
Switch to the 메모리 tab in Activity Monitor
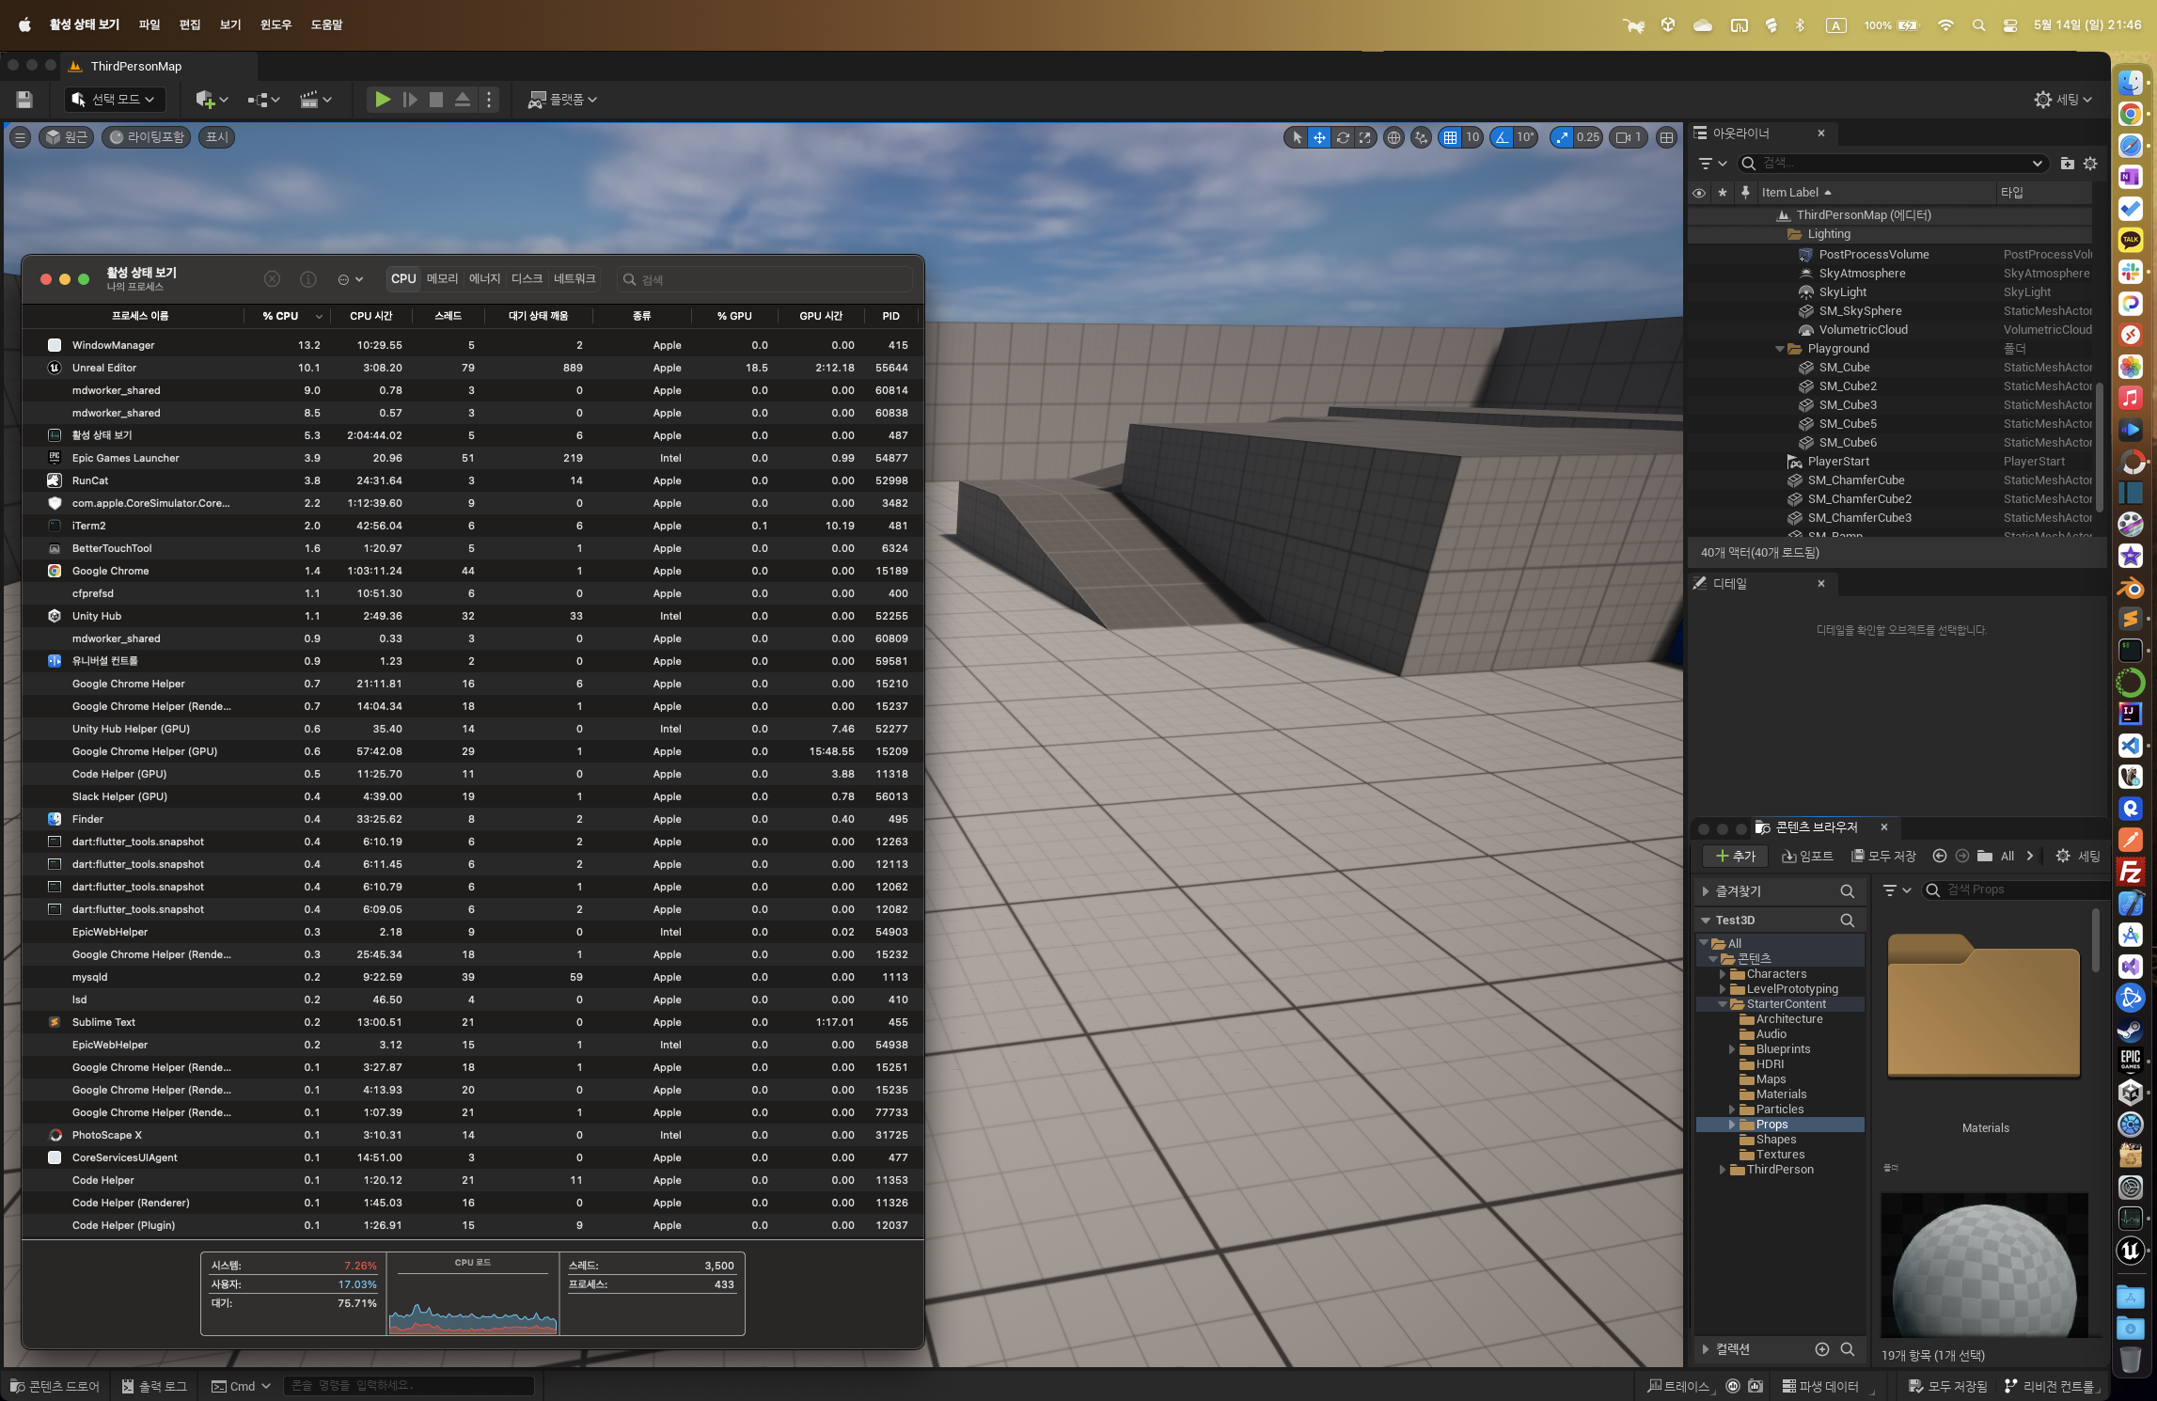(442, 279)
